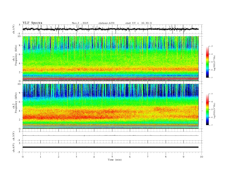Click the 'Time (min)' axis label
The height and width of the screenshot is (176, 227).
coord(115,160)
